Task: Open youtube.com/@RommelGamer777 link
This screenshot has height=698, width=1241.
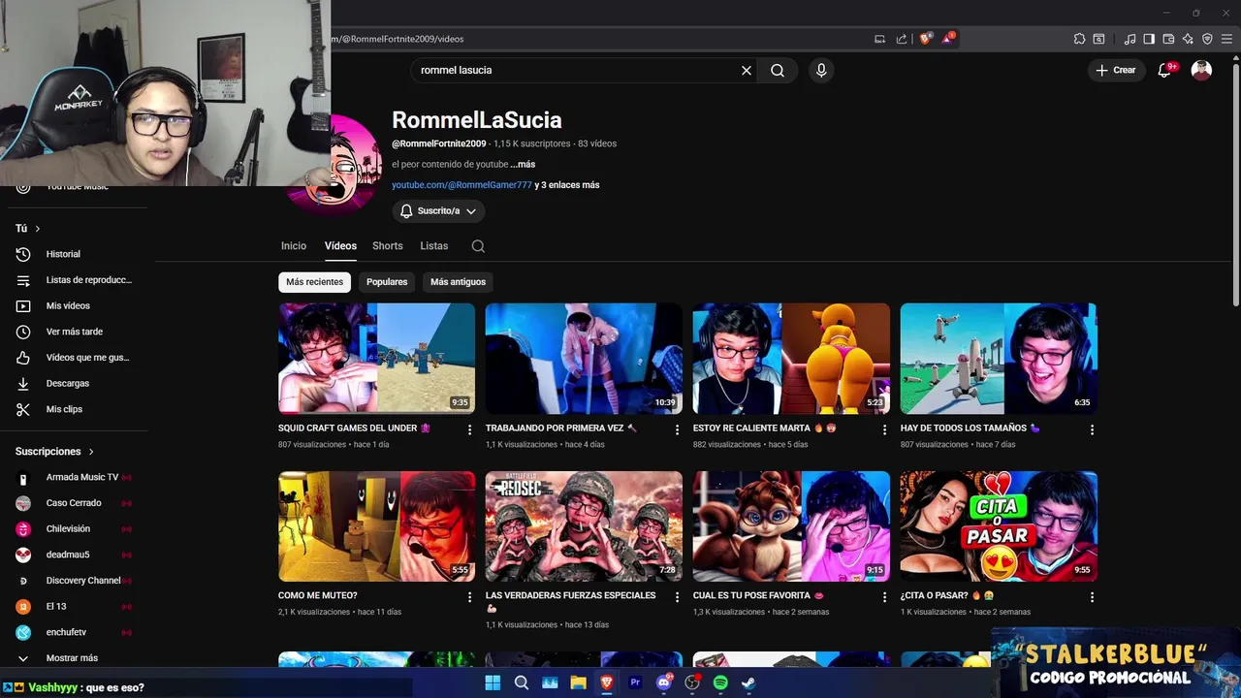Action: [461, 185]
